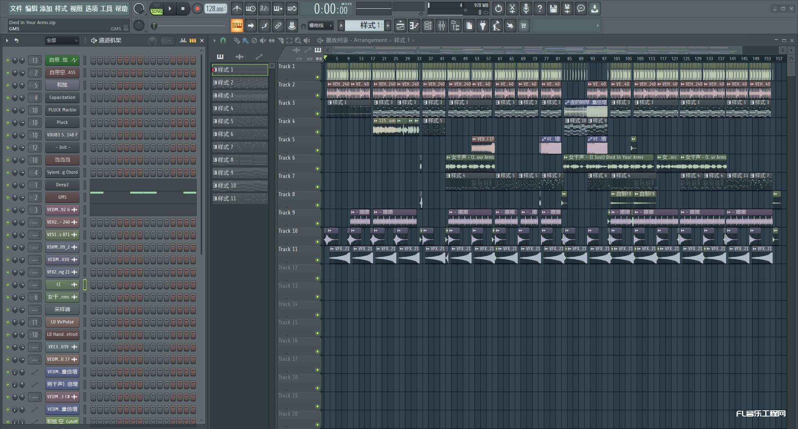Toggle the overdub/blend recording icon

278,8
